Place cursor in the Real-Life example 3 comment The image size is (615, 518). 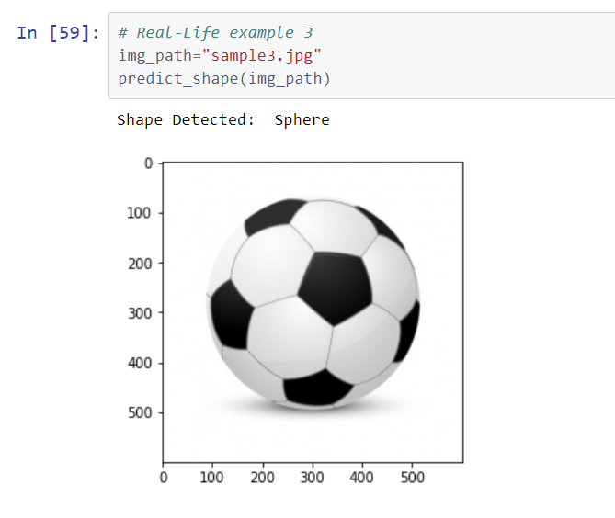(215, 32)
